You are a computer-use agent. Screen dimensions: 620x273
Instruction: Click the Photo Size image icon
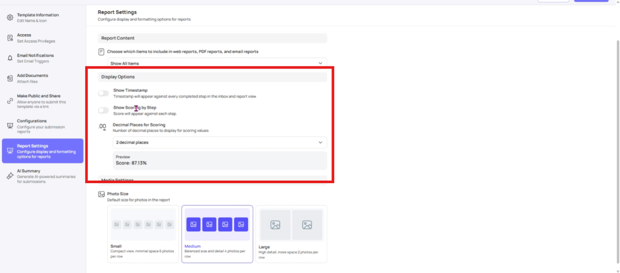point(102,194)
